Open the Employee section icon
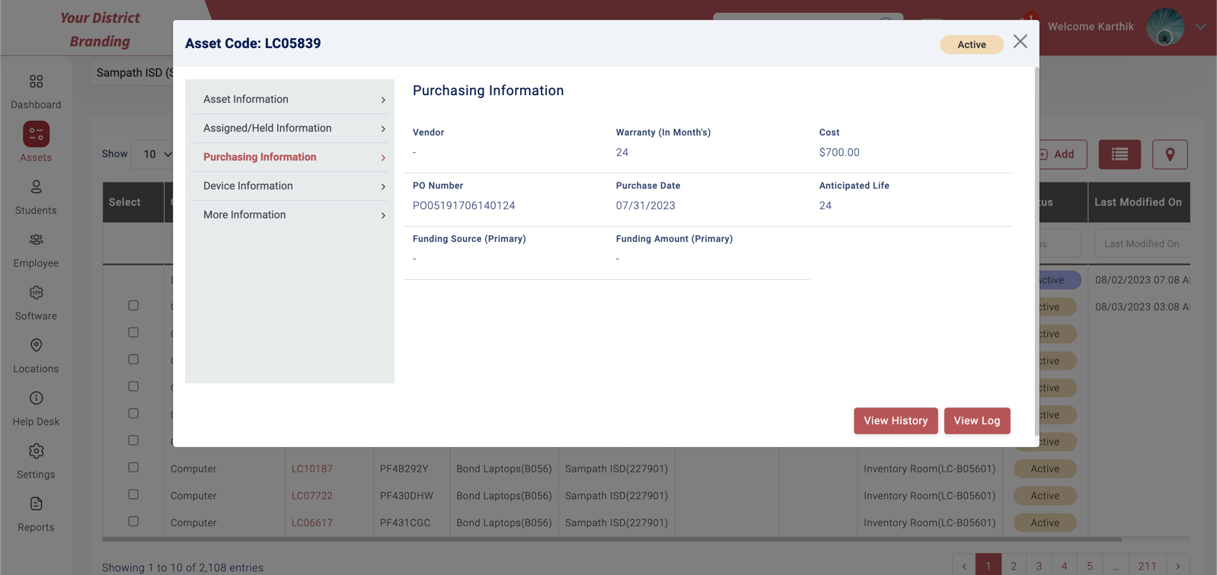The image size is (1217, 575). (36, 240)
